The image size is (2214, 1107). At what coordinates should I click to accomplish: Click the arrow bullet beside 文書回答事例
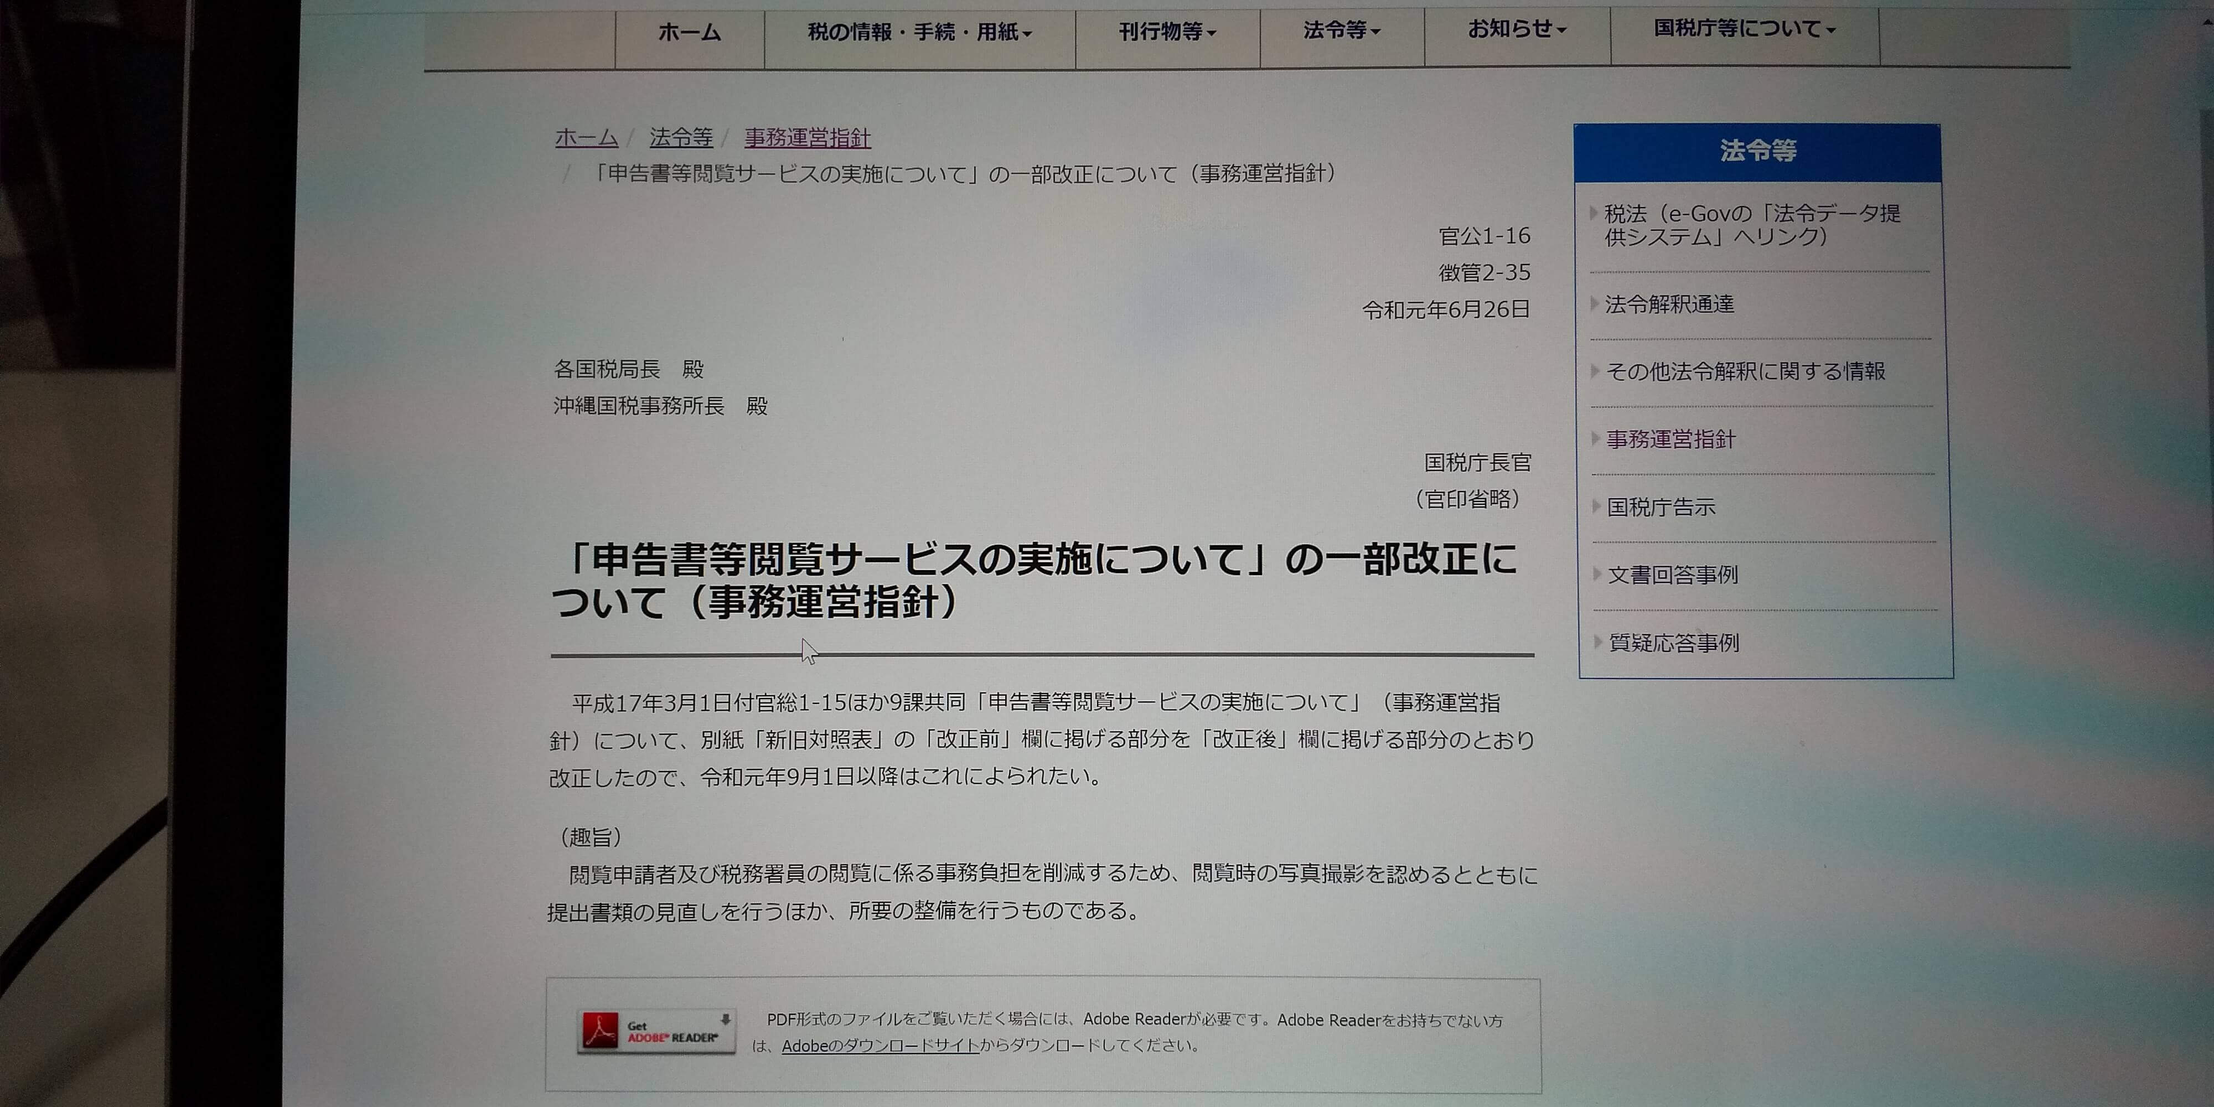click(1597, 574)
